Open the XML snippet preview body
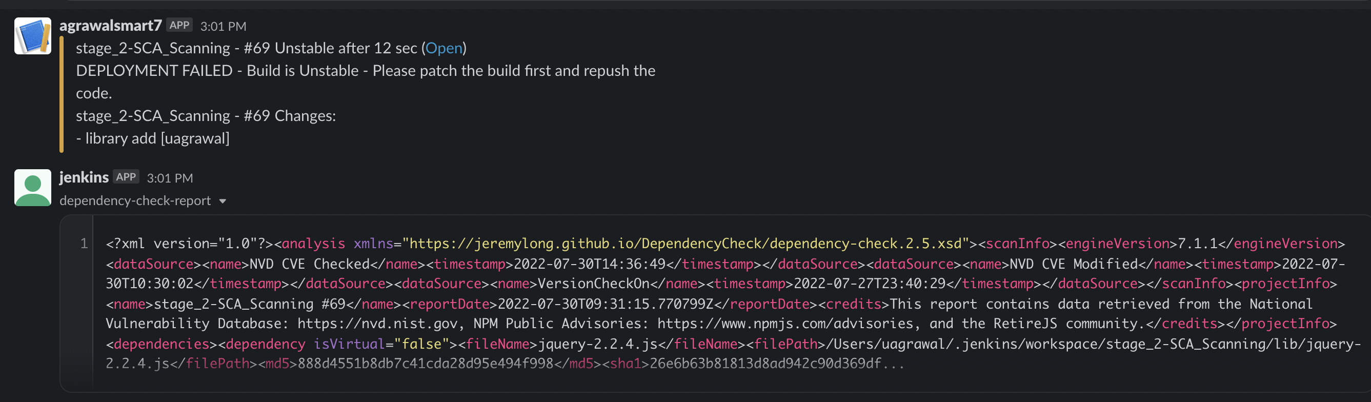Viewport: 1371px width, 402px height. (716, 304)
